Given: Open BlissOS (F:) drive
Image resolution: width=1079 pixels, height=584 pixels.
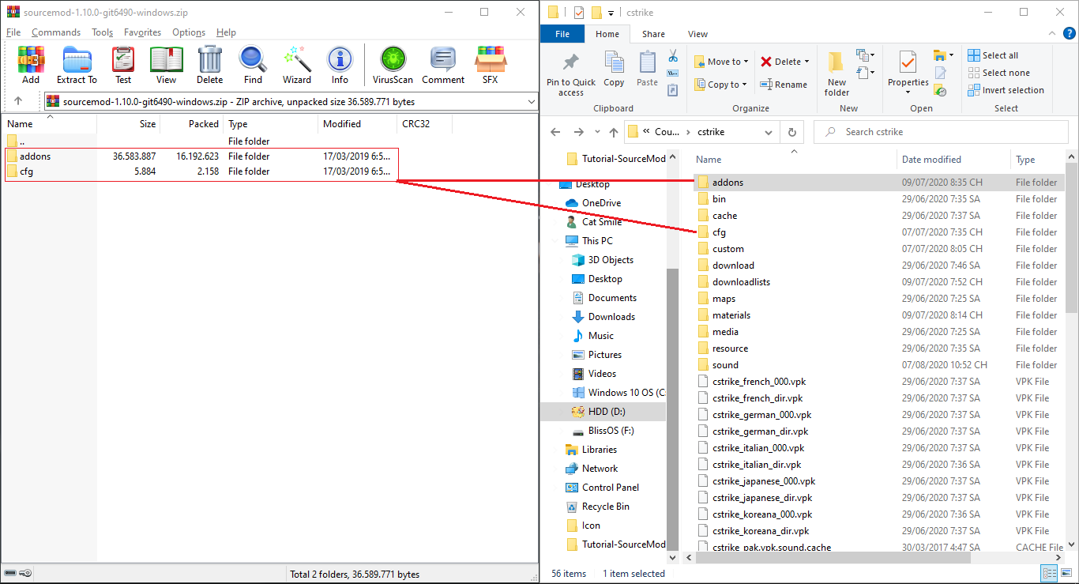Looking at the screenshot, I should pyautogui.click(x=603, y=431).
